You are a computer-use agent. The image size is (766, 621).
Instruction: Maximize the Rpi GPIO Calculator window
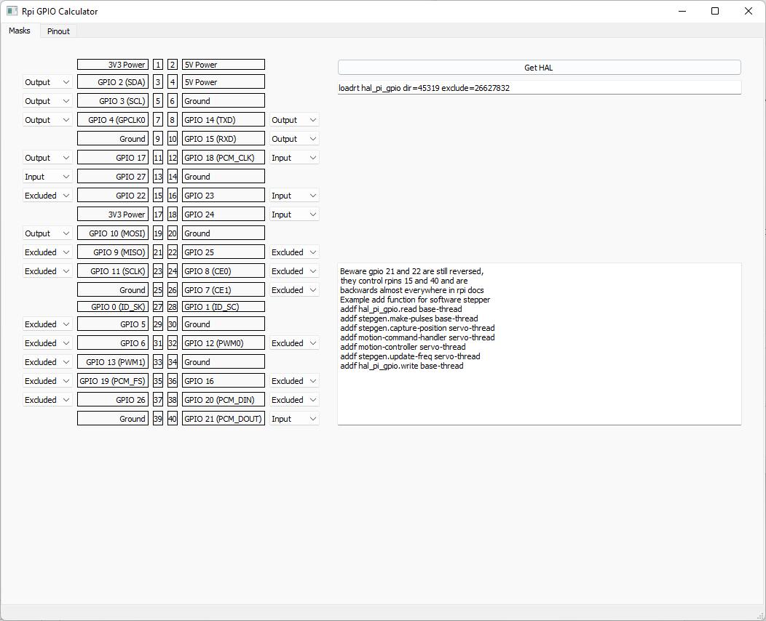(x=715, y=11)
